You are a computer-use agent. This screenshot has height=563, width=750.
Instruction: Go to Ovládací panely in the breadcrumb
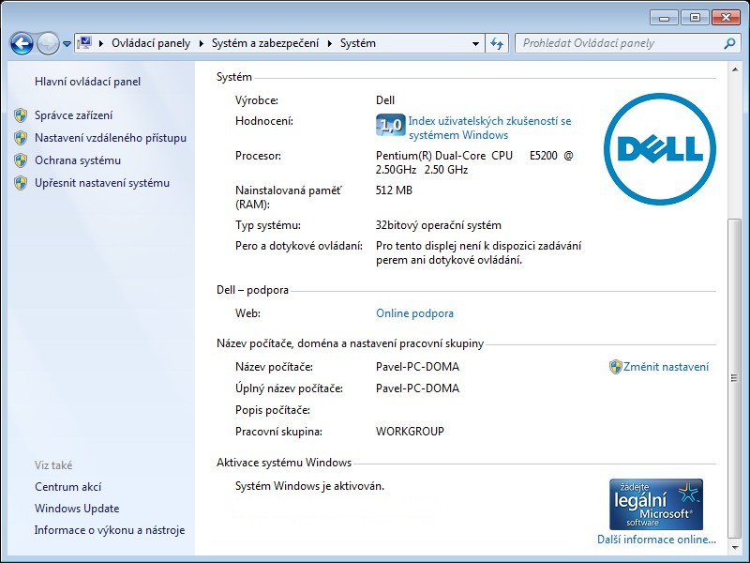[x=150, y=43]
